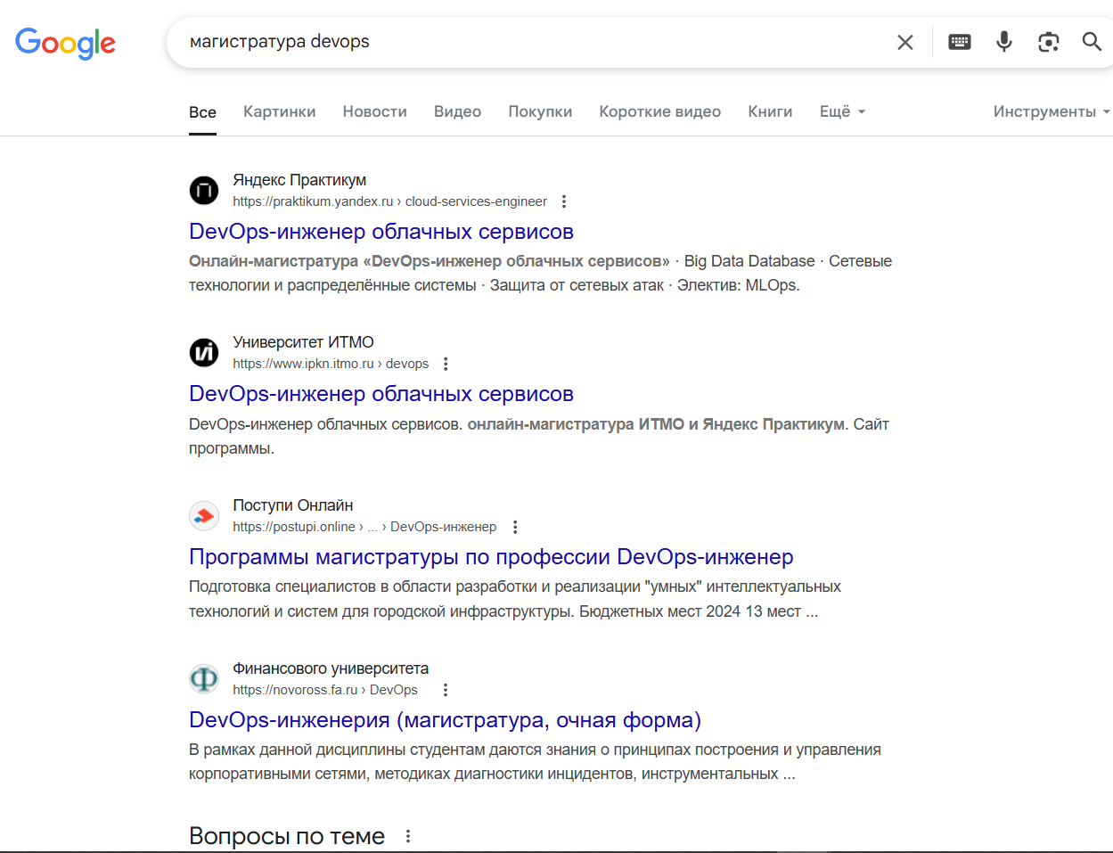Switch to the Короткие видео tab
This screenshot has height=853, width=1113.
coord(660,111)
